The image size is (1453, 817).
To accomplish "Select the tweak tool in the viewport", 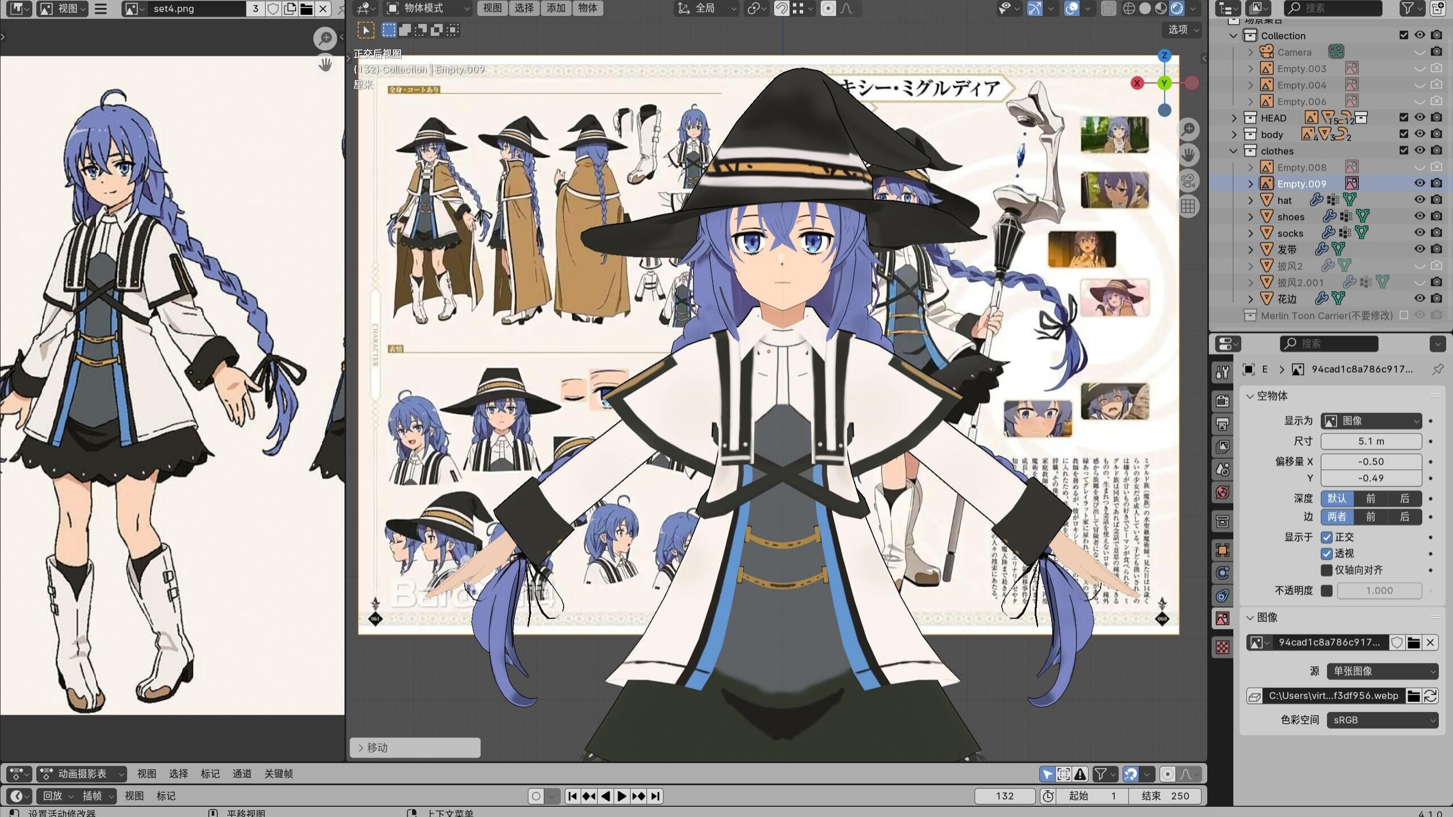I will pyautogui.click(x=366, y=30).
